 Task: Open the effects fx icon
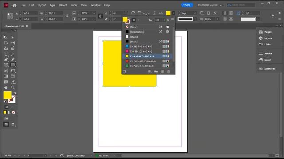coord(215,13)
